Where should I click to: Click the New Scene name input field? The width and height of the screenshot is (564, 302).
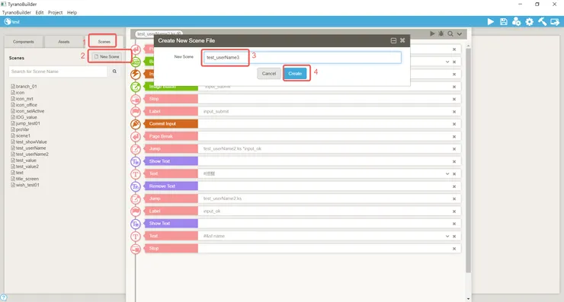(x=302, y=58)
